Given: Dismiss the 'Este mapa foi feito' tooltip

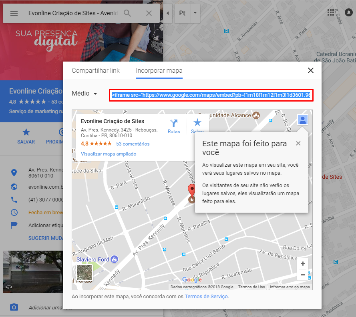Looking at the screenshot, I should click(298, 143).
